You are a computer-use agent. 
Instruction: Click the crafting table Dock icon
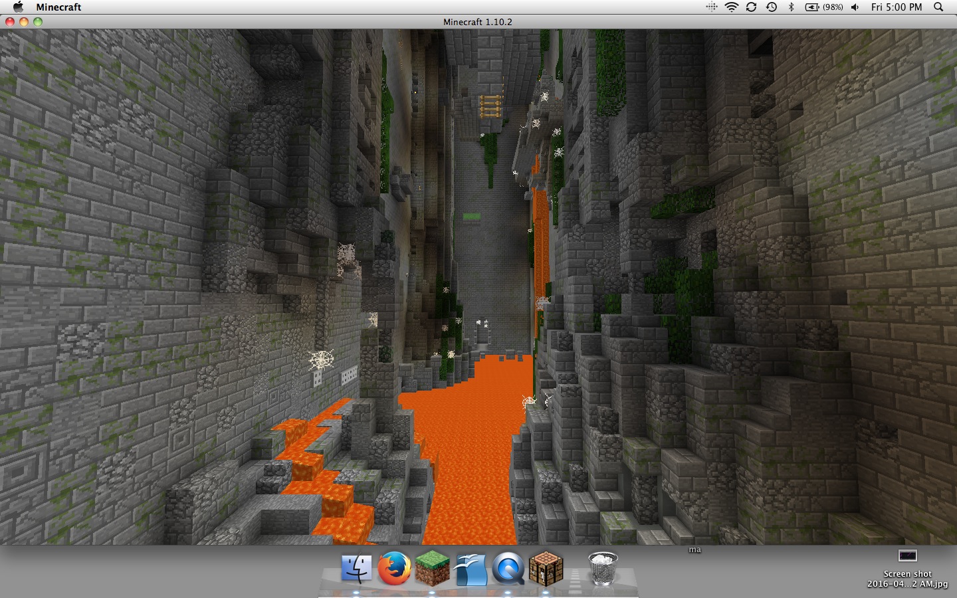(546, 569)
